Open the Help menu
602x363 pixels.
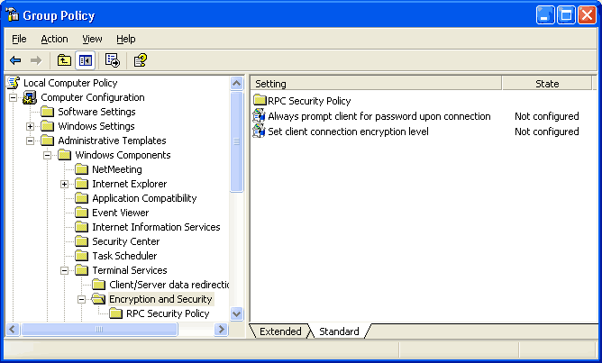click(x=126, y=39)
